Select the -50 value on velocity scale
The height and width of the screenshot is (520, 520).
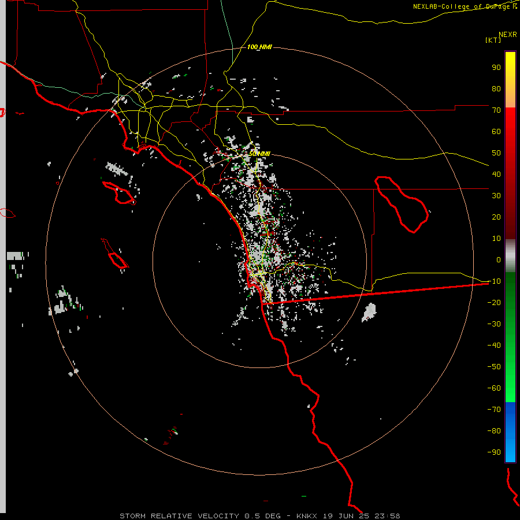coord(494,367)
